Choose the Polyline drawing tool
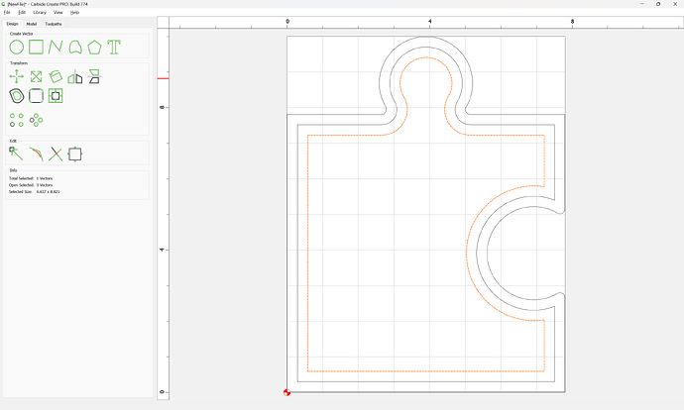This screenshot has height=410, width=684. click(56, 47)
